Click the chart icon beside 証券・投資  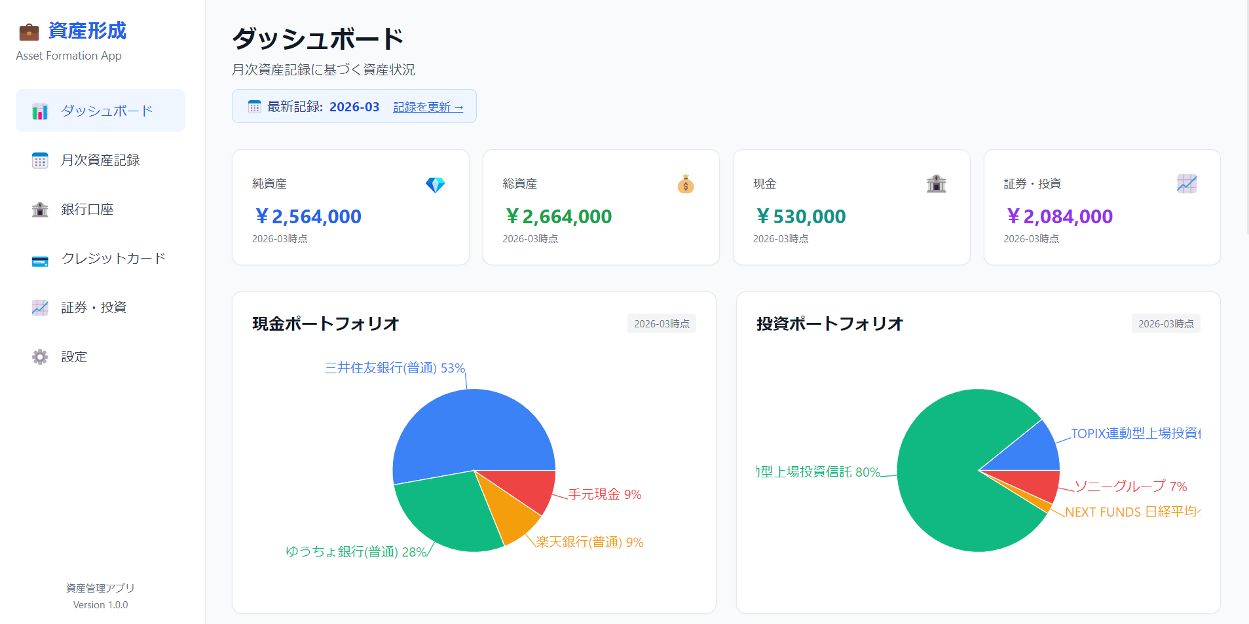[40, 308]
